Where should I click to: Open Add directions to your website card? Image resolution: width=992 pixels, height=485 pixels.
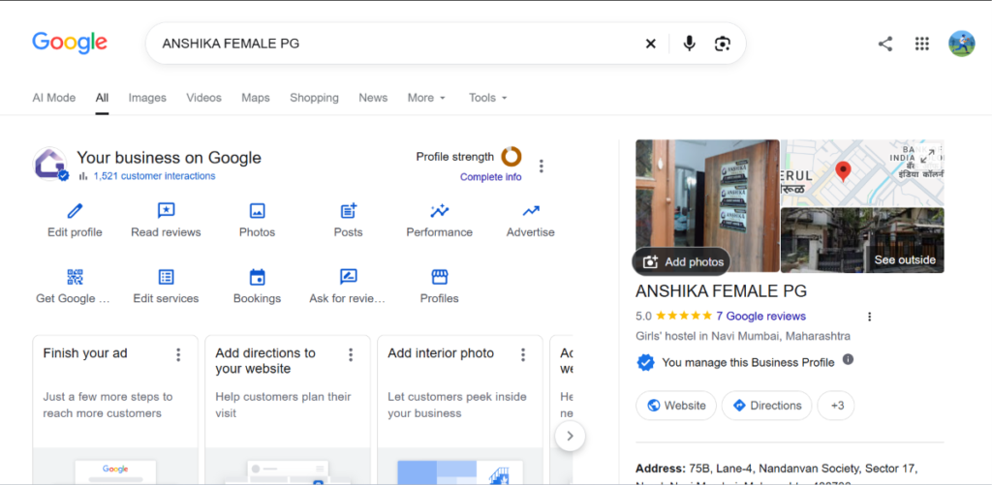(287, 409)
